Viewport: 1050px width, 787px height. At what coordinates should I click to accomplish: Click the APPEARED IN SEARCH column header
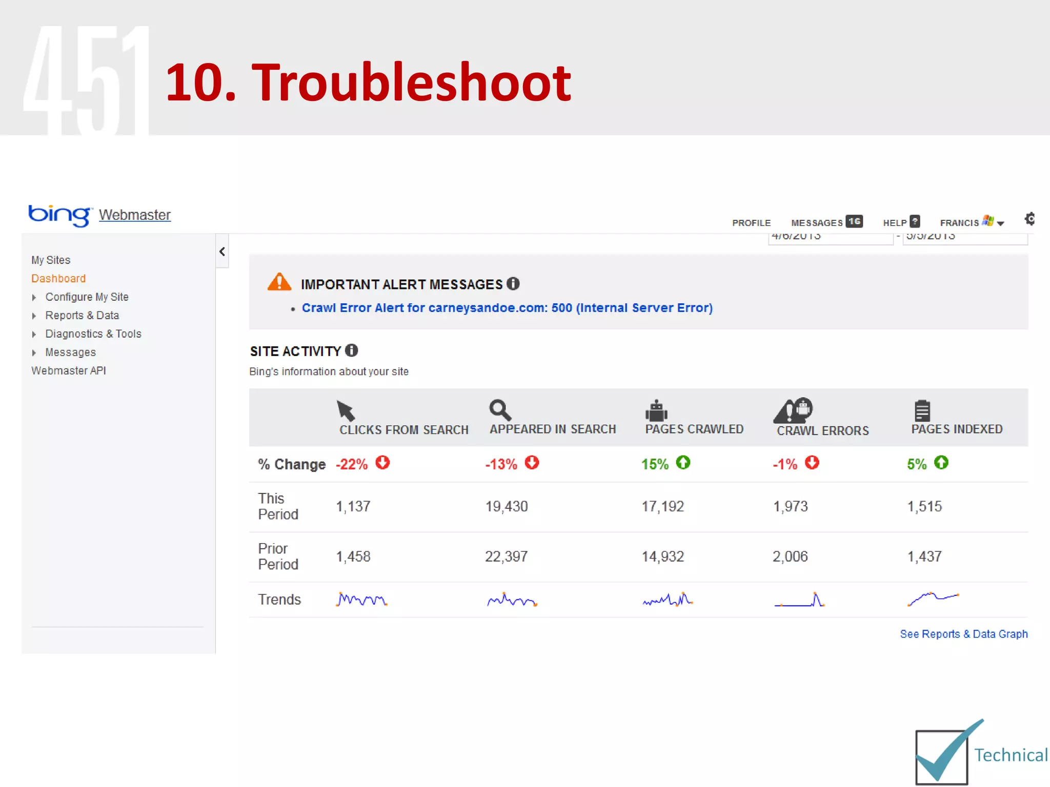click(x=553, y=429)
